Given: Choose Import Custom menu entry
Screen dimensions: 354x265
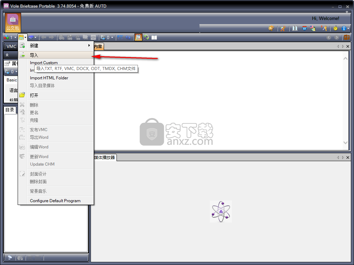Looking at the screenshot, I should pyautogui.click(x=56, y=63).
